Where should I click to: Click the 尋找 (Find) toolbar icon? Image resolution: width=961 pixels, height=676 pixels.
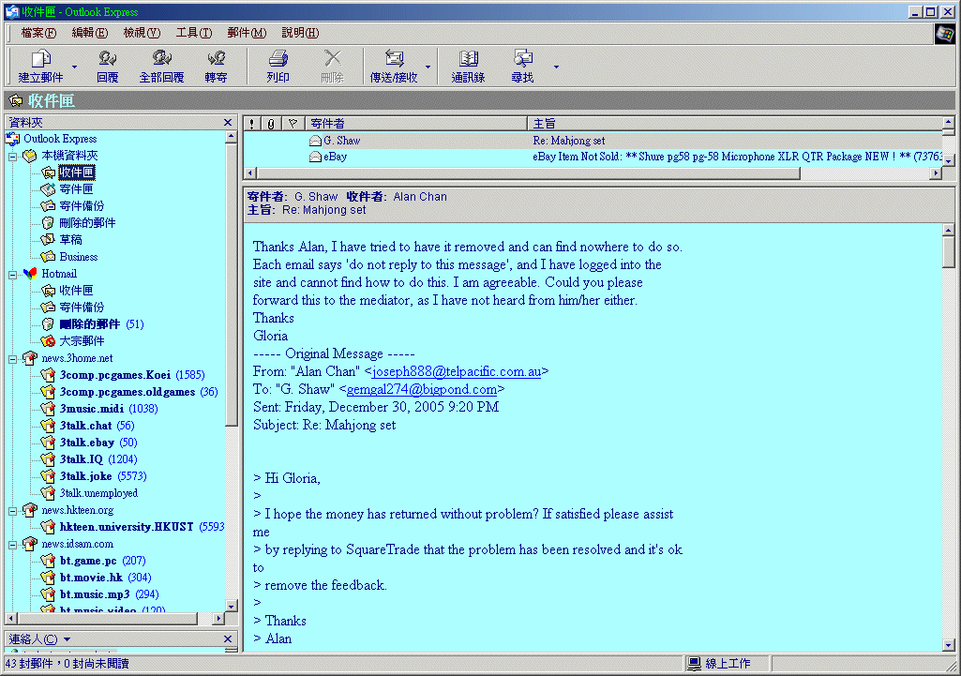[523, 59]
